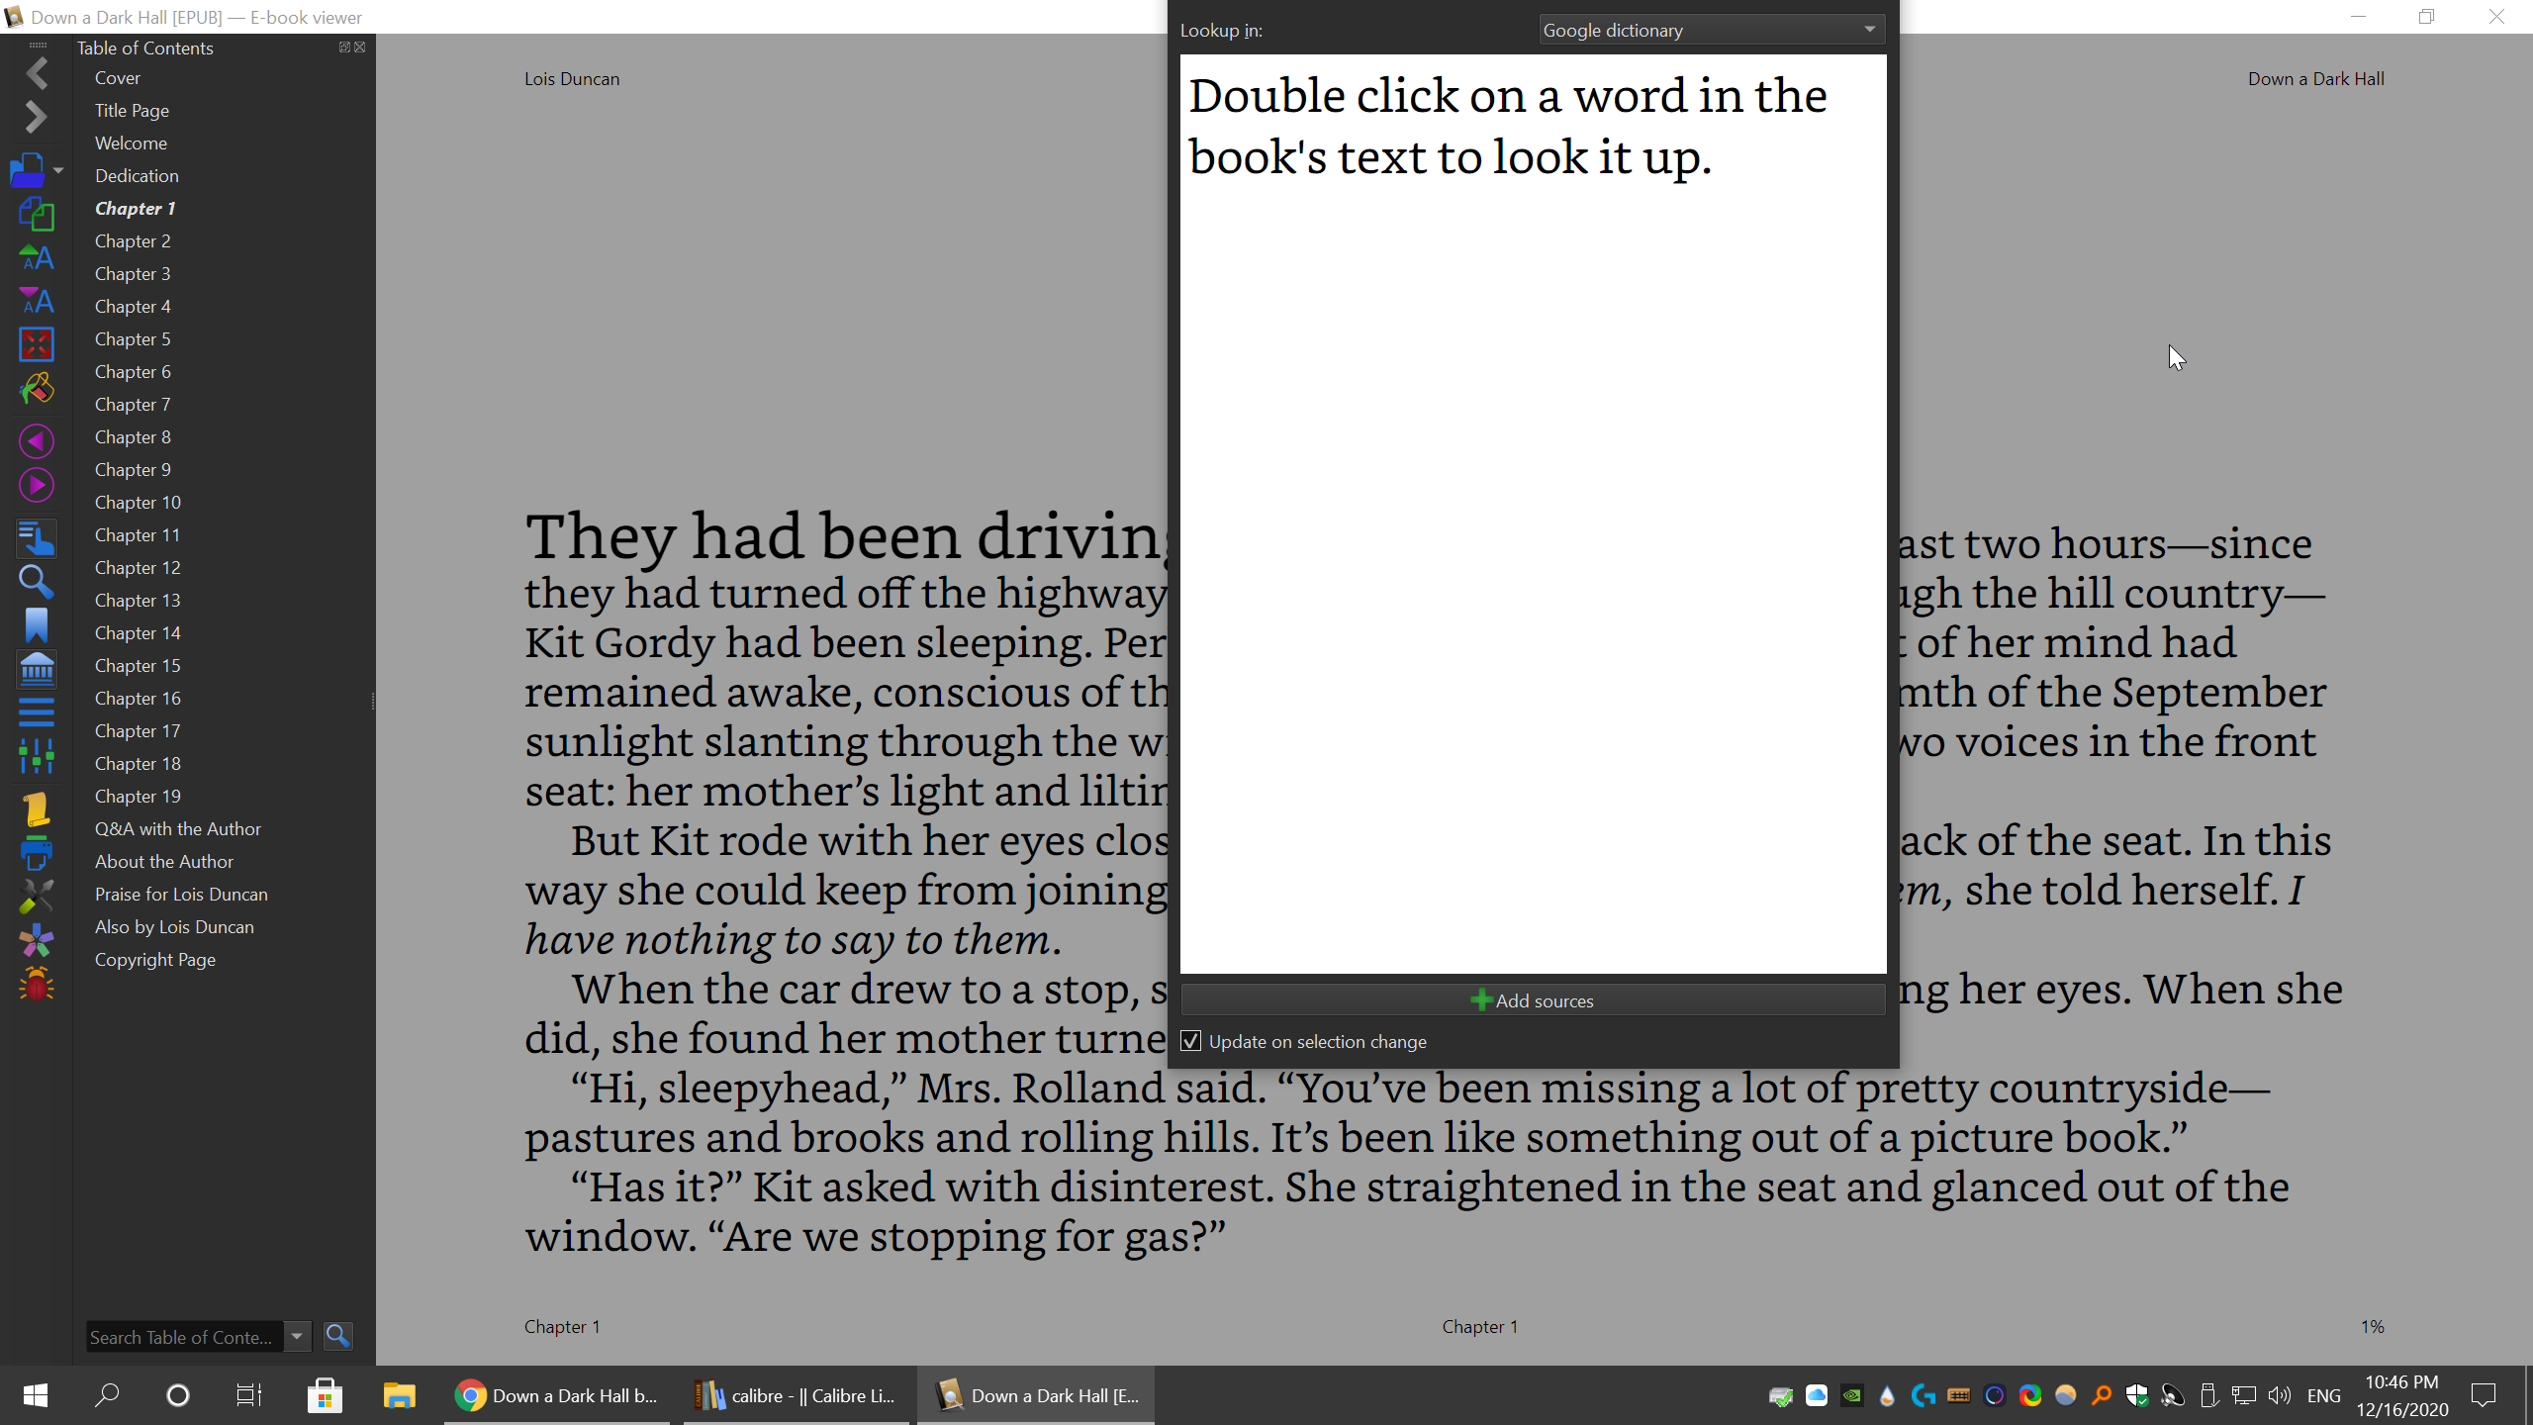Click the decrease font size icon
Image resolution: width=2533 pixels, height=1425 pixels.
(37, 301)
